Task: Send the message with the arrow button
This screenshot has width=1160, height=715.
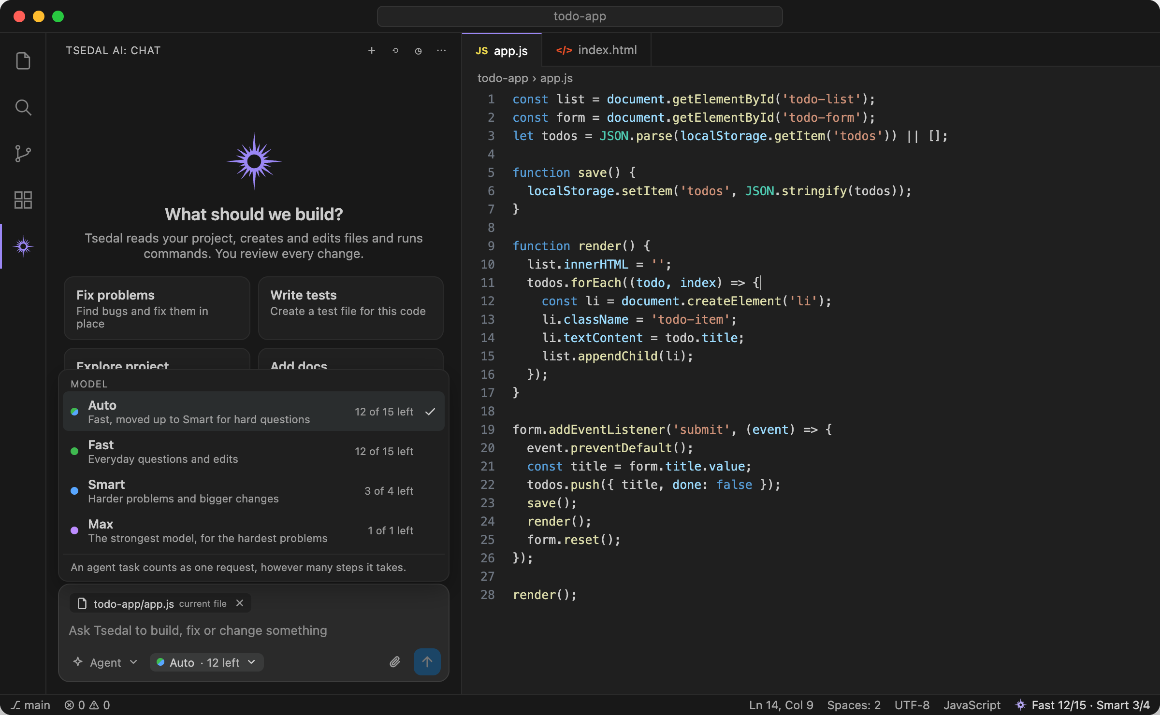Action: point(427,662)
